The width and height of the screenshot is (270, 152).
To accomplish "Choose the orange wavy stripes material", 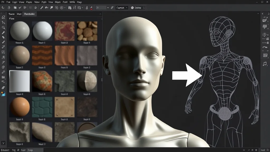I will [x=42, y=55].
